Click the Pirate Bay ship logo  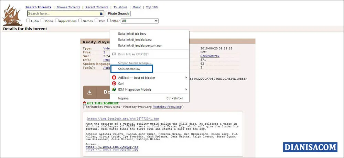[12, 15]
